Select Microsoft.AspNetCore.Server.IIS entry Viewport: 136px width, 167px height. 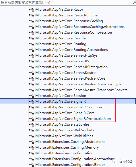[x=62, y=61]
